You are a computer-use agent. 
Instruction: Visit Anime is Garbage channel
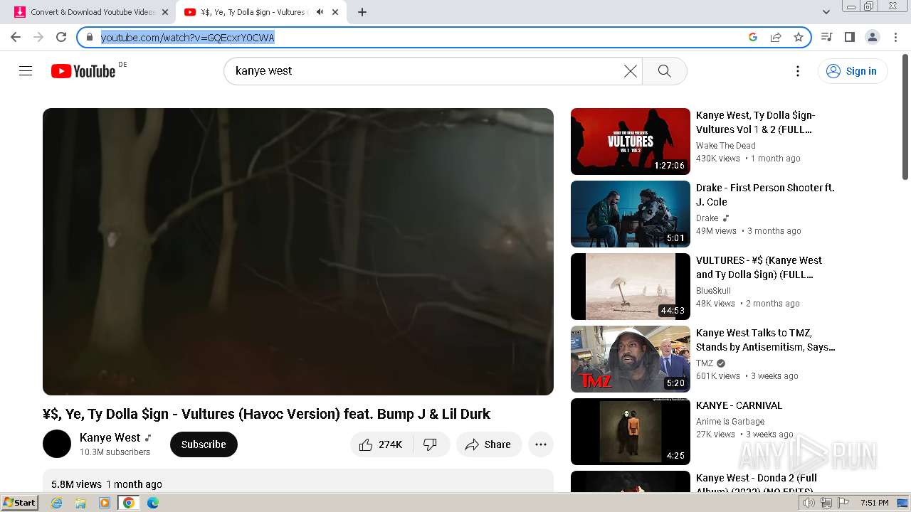pos(730,422)
